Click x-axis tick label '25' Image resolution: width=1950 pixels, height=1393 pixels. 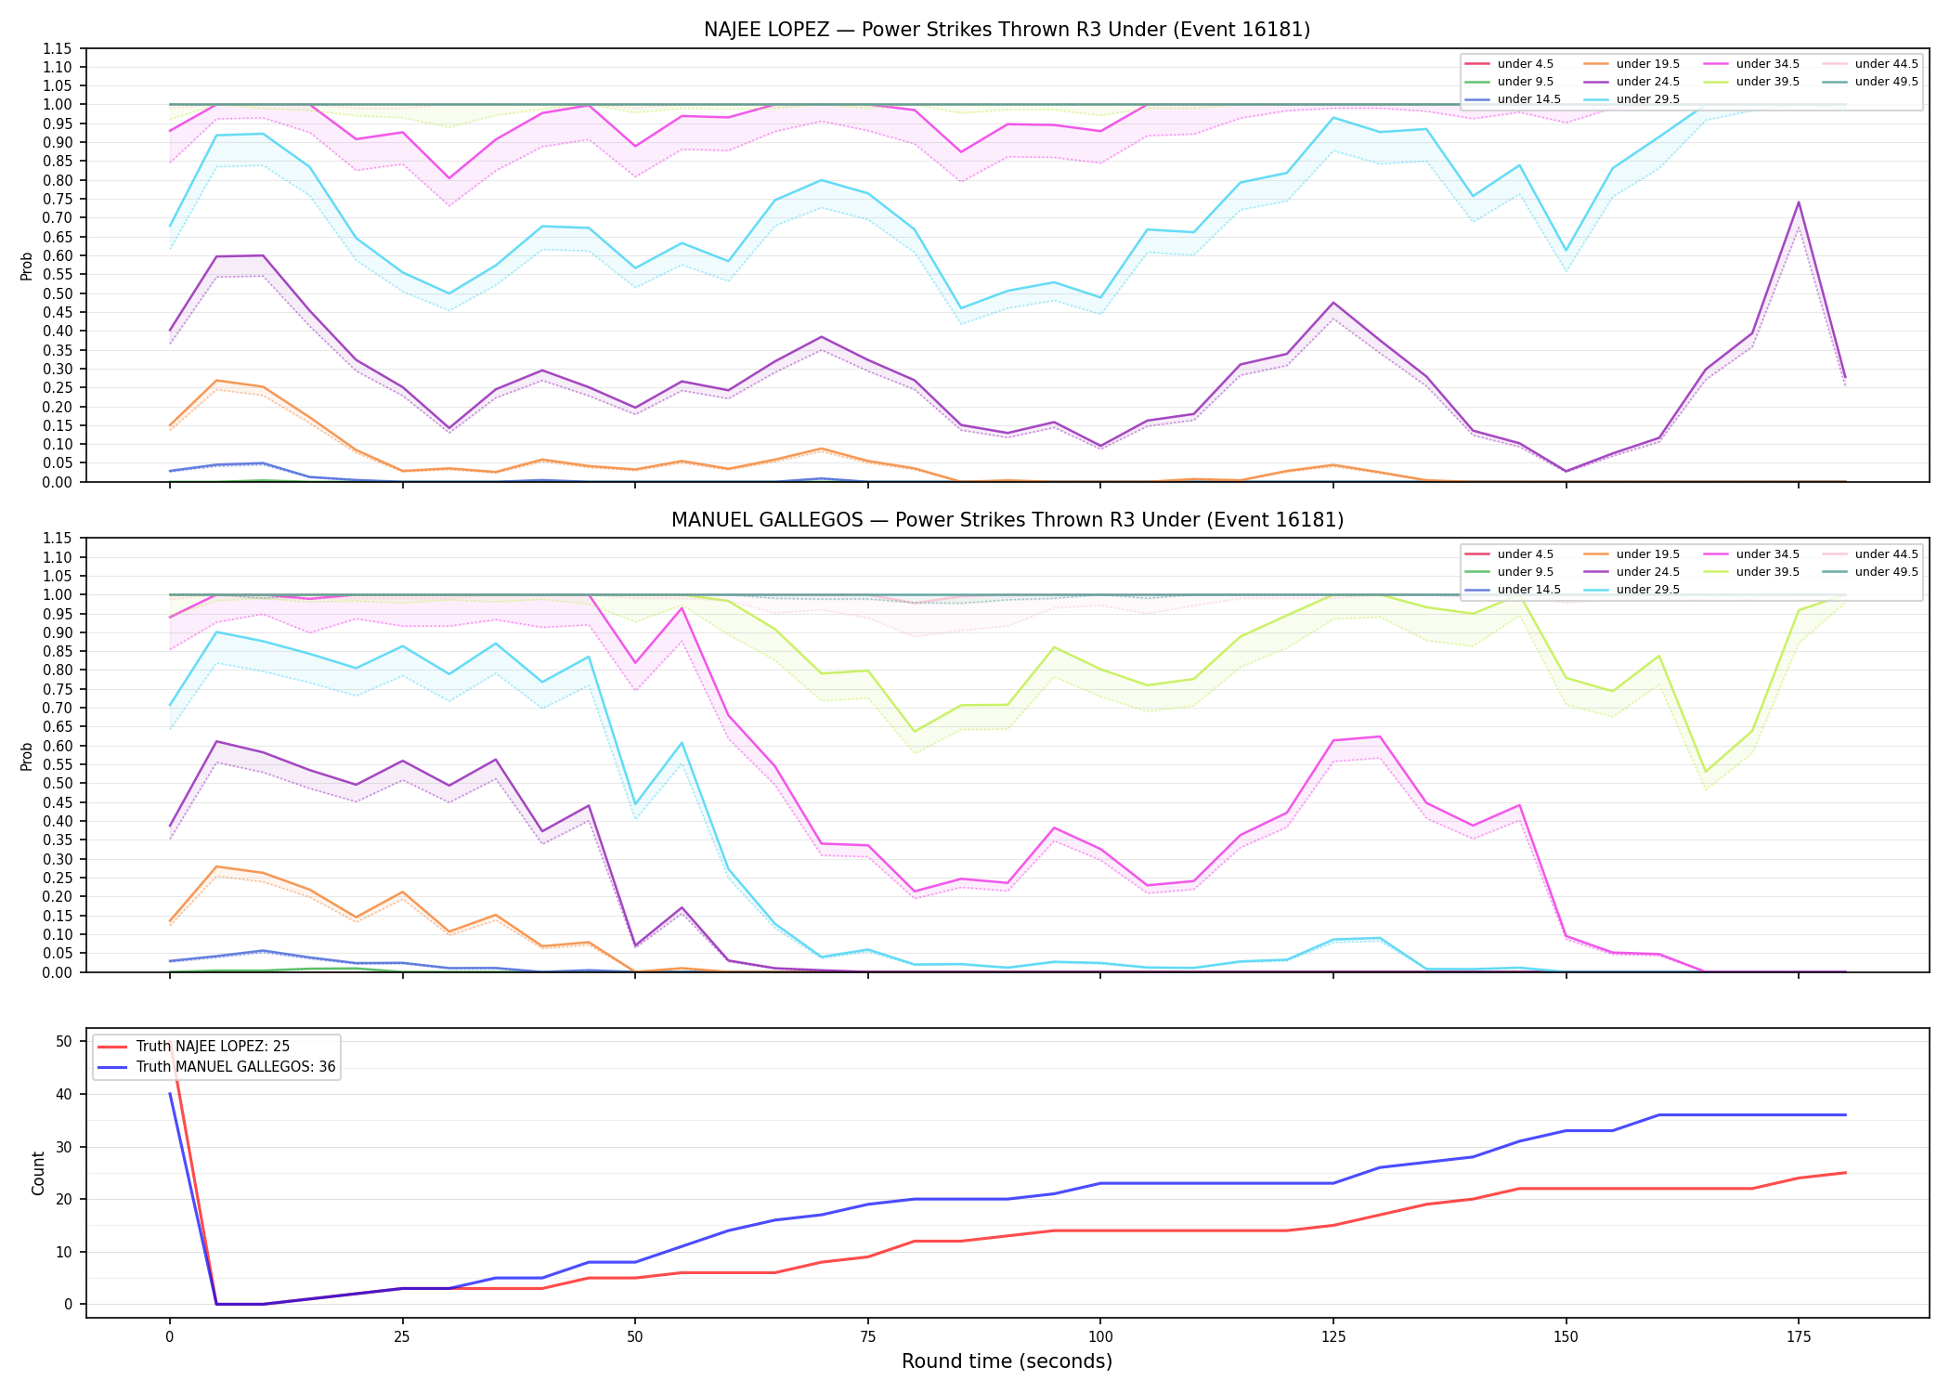tap(402, 1337)
